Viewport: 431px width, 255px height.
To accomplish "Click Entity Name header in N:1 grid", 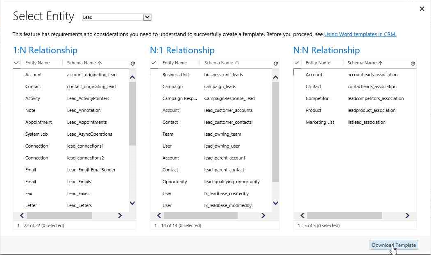I will point(174,63).
